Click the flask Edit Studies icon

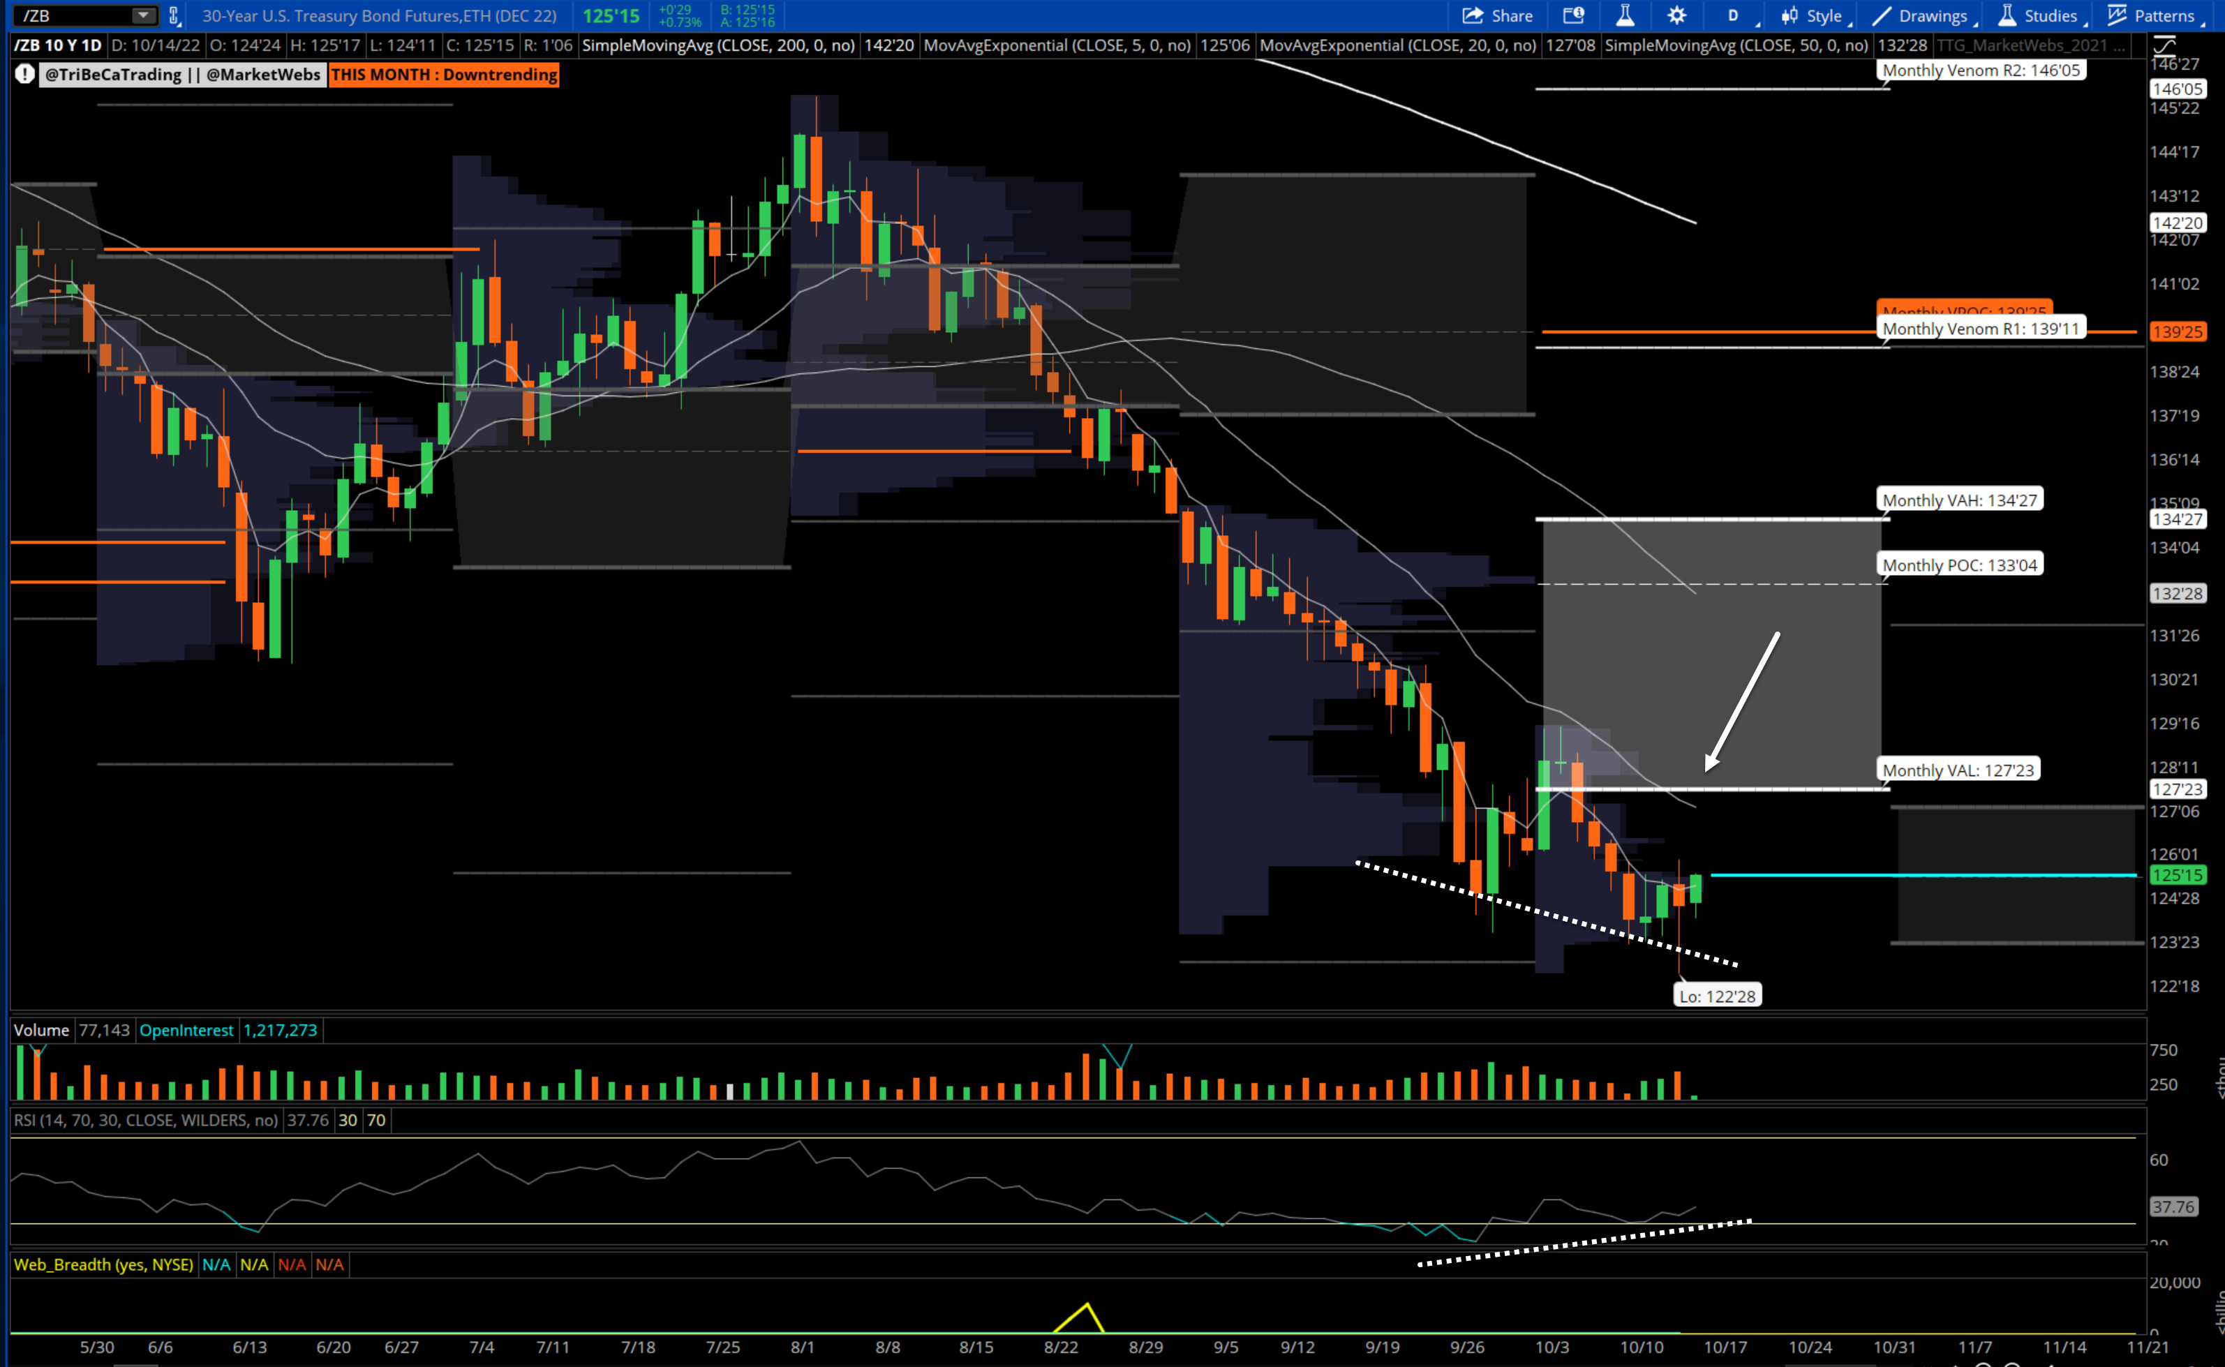point(1625,15)
